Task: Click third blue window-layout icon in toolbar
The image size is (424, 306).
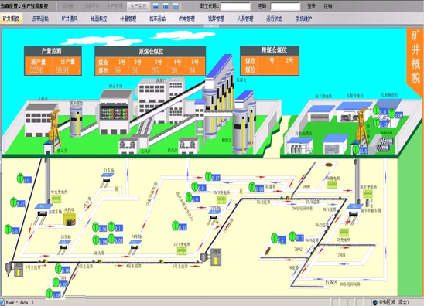Action: pyautogui.click(x=176, y=6)
